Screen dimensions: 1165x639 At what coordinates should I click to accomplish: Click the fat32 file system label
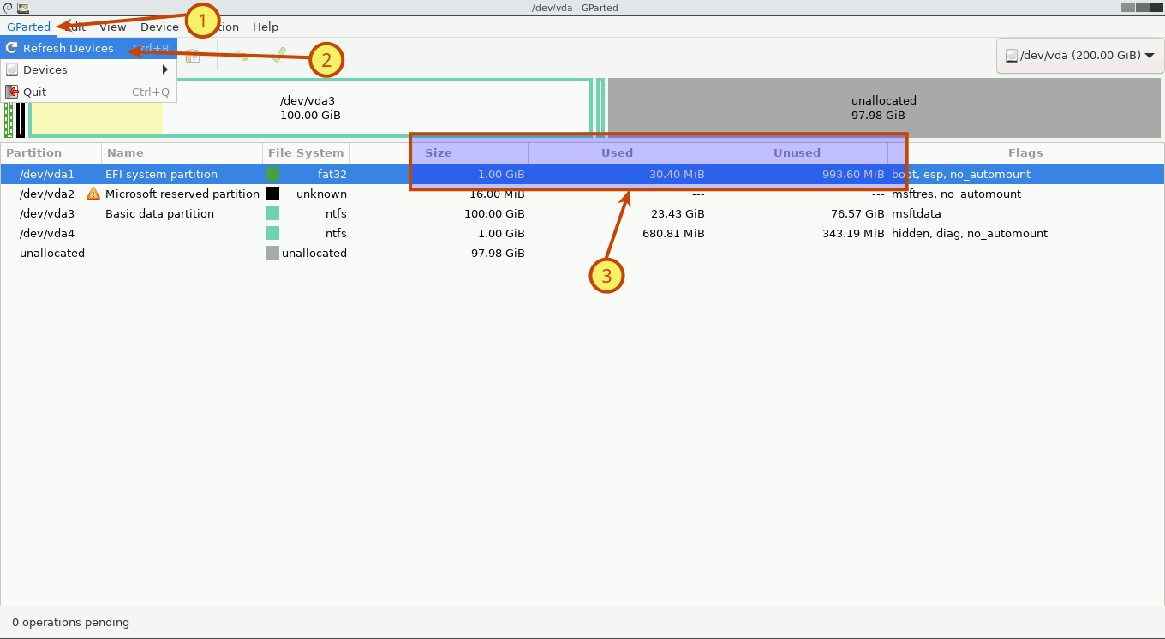point(332,174)
